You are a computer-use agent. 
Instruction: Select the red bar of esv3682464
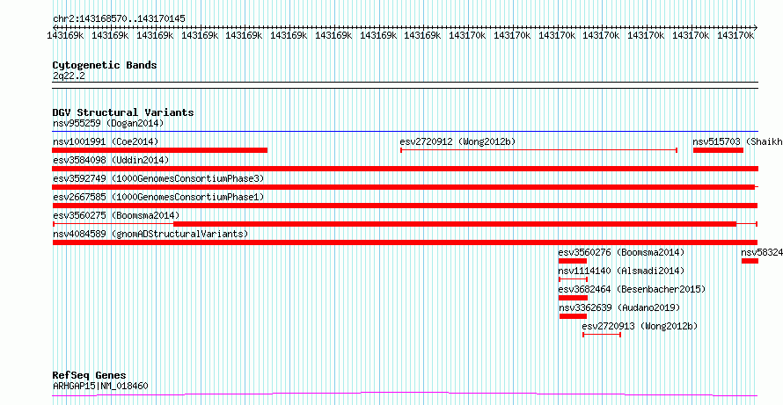(x=573, y=298)
